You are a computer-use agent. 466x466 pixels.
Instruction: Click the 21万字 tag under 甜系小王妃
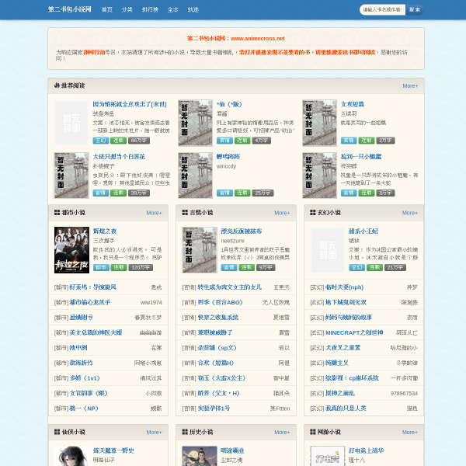pos(395,267)
